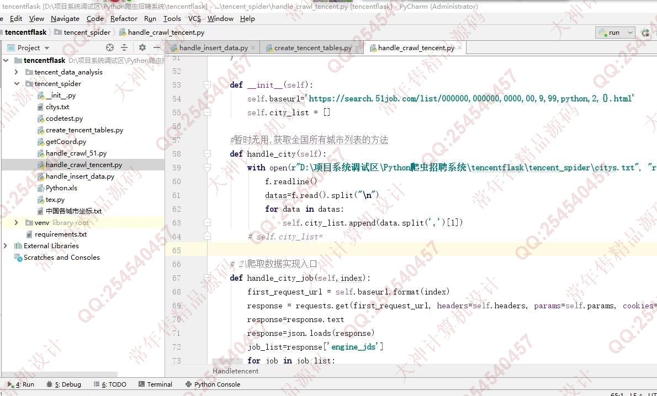Screen dimensions: 657x396
Task: Select create_tencent_tables.py in project tree
Action: coord(81,130)
